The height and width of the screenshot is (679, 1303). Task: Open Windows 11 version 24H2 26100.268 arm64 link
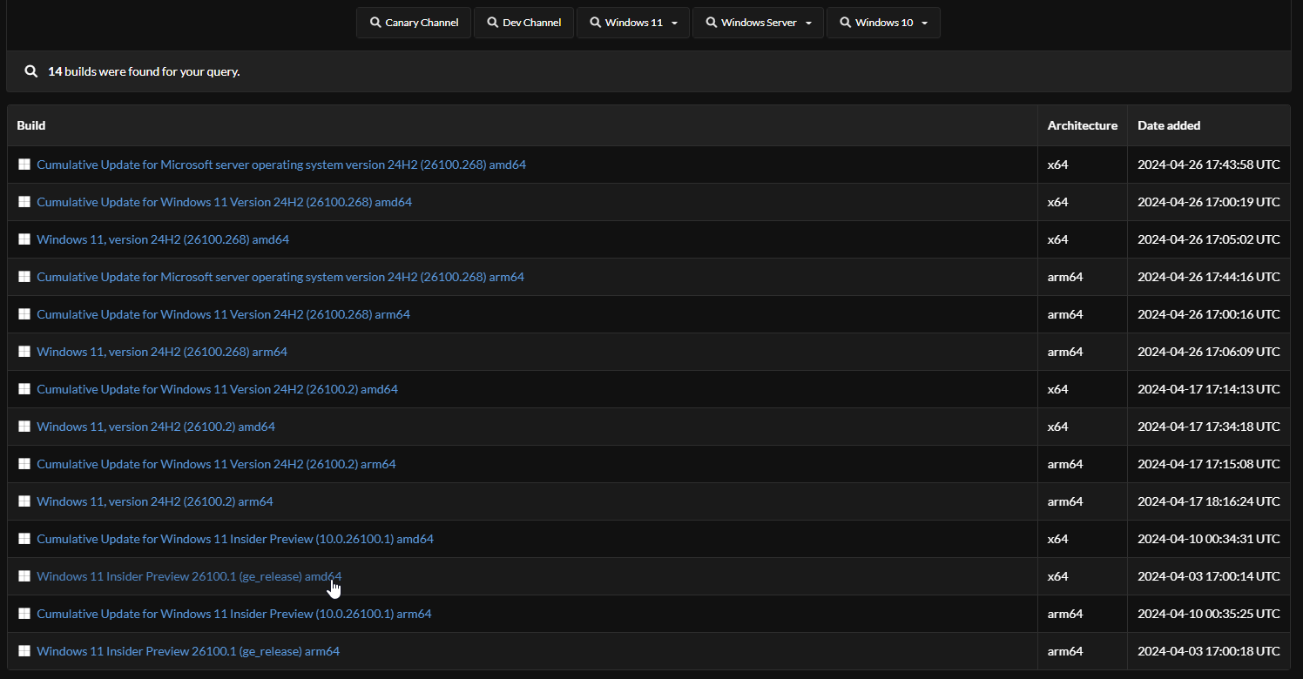point(162,352)
